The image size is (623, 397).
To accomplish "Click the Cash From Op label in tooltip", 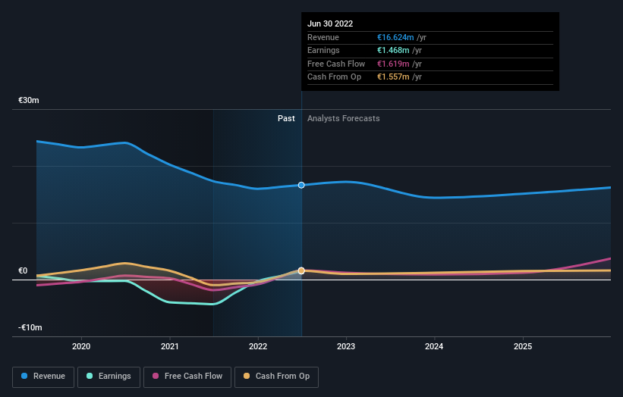I will pyautogui.click(x=334, y=77).
